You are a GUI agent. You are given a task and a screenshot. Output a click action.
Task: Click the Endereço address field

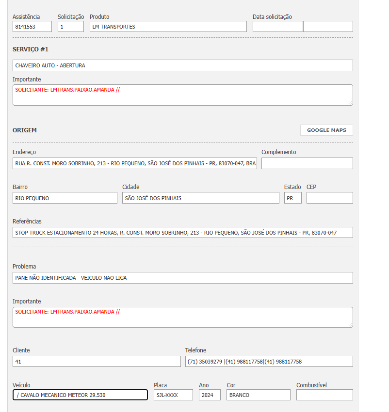pos(135,163)
